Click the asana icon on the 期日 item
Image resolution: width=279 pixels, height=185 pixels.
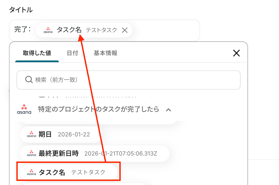[31, 134]
